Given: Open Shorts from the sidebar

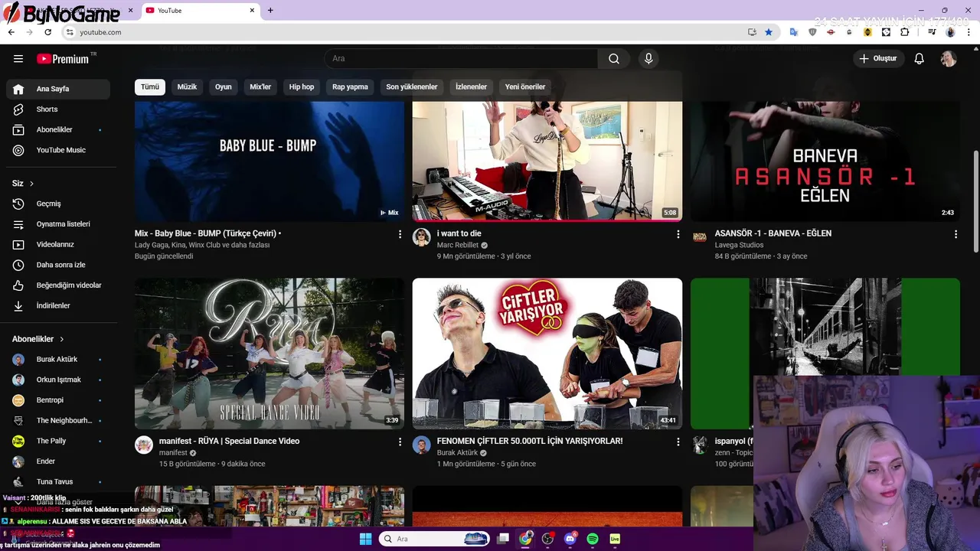Looking at the screenshot, I should (58, 109).
